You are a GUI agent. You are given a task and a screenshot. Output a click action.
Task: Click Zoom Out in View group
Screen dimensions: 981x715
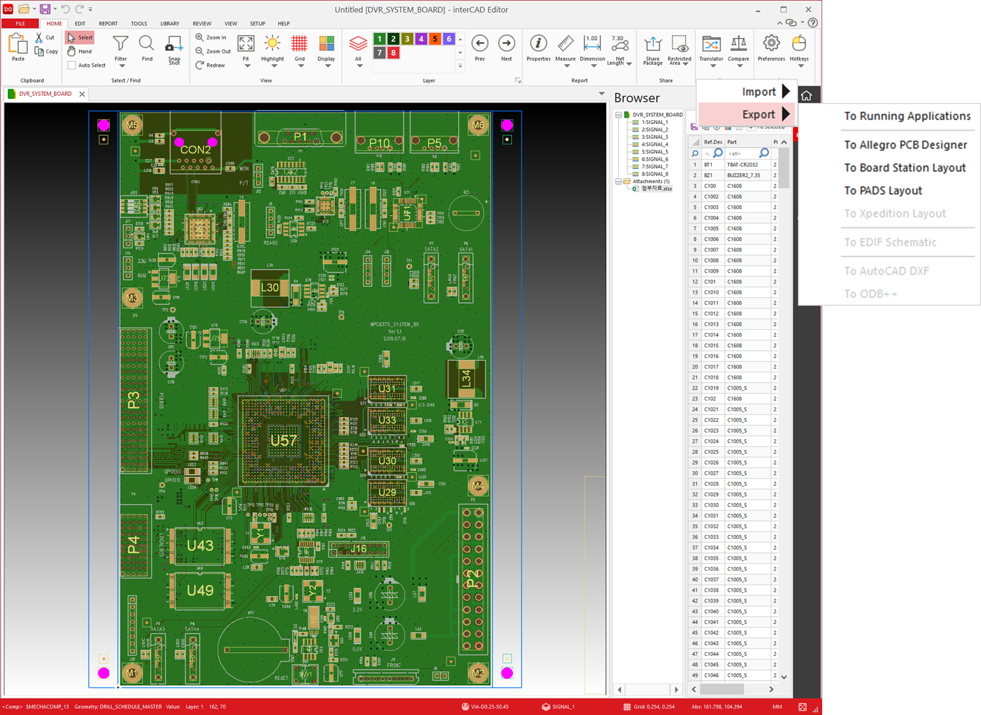click(213, 51)
